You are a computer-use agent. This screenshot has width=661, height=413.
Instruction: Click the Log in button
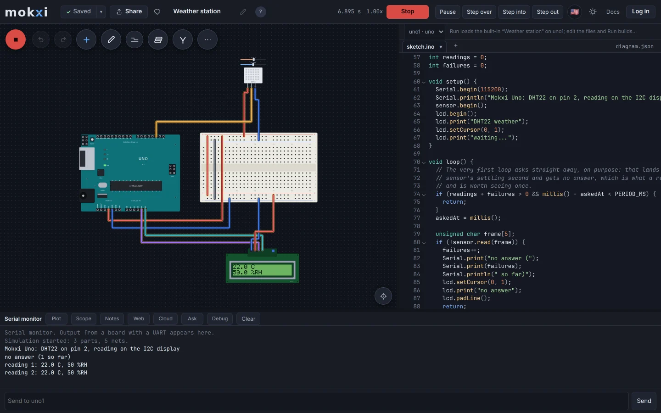(x=641, y=11)
